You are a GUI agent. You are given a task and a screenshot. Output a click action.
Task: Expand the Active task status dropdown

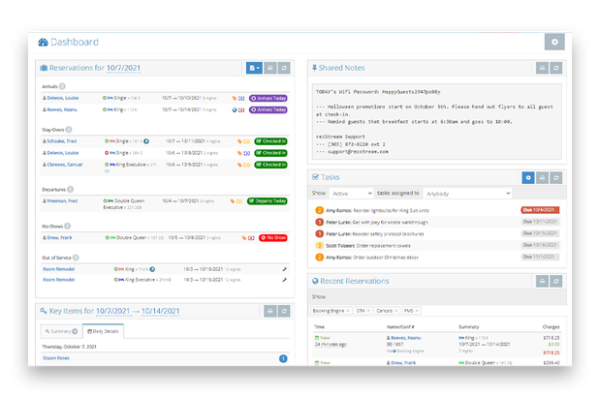352,194
